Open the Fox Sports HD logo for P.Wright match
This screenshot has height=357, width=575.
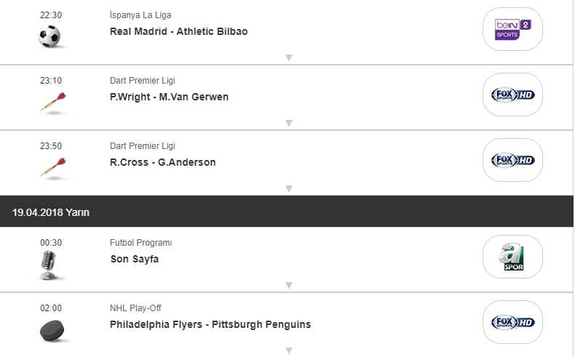pos(512,95)
